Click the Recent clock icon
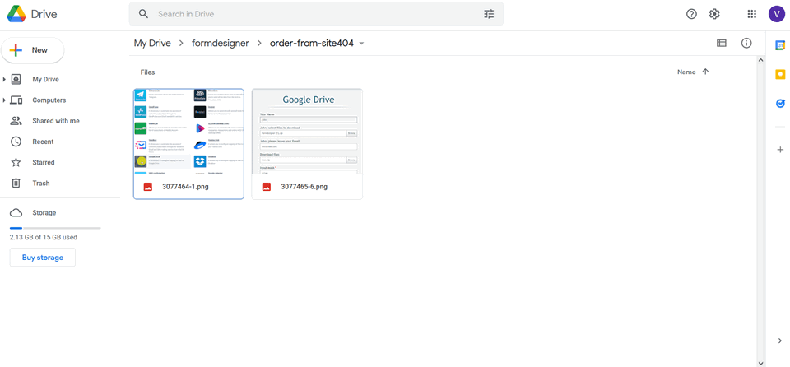This screenshot has width=790, height=367. [x=16, y=142]
